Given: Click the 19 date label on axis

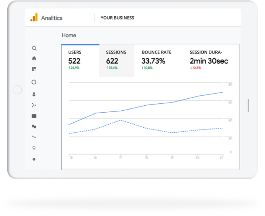Looking at the screenshot, I should click(x=172, y=158).
